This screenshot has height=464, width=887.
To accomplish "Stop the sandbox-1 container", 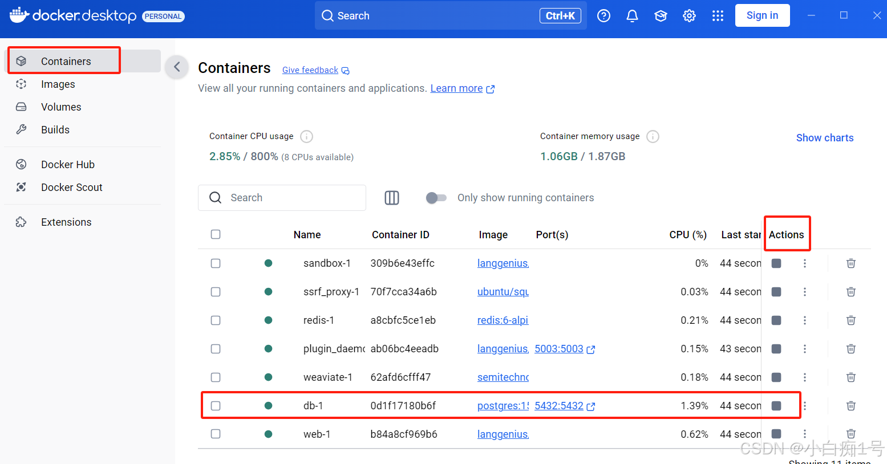I will pyautogui.click(x=776, y=263).
